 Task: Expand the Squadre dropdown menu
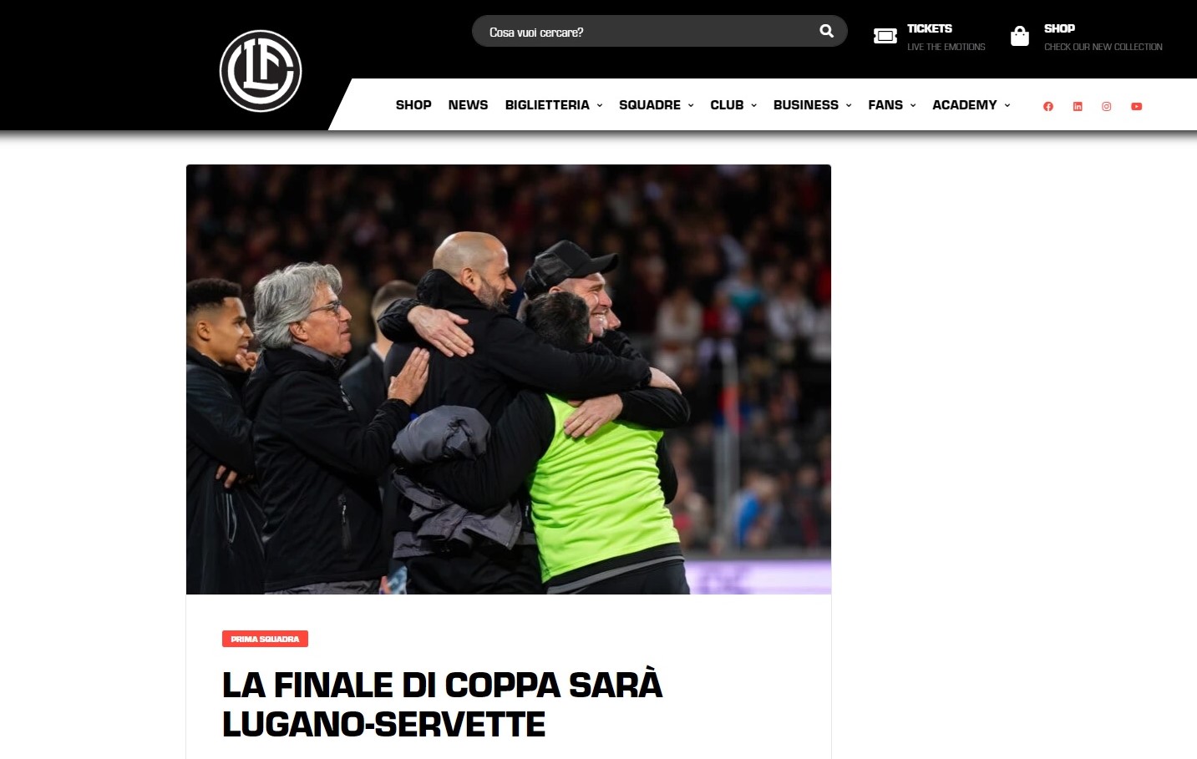click(657, 105)
